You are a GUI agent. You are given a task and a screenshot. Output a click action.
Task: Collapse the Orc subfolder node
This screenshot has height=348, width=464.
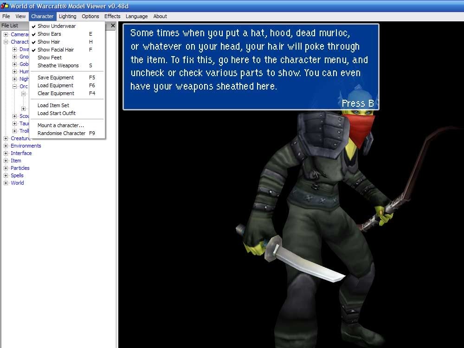(x=14, y=86)
